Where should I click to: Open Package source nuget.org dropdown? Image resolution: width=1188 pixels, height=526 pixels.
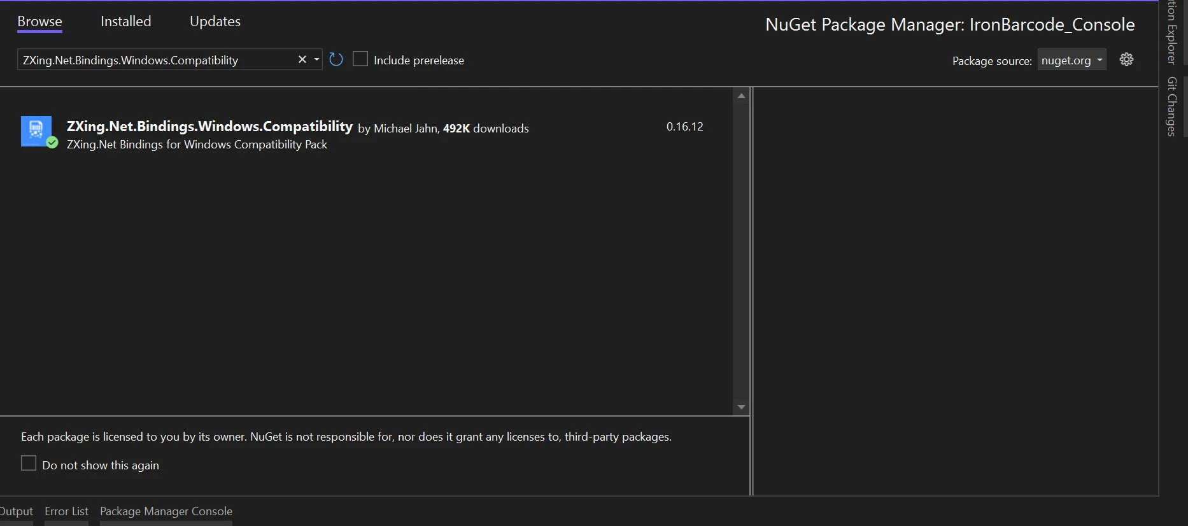click(1071, 60)
